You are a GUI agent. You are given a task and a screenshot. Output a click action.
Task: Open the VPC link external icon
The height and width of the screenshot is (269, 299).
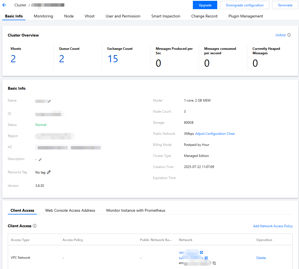point(201,252)
